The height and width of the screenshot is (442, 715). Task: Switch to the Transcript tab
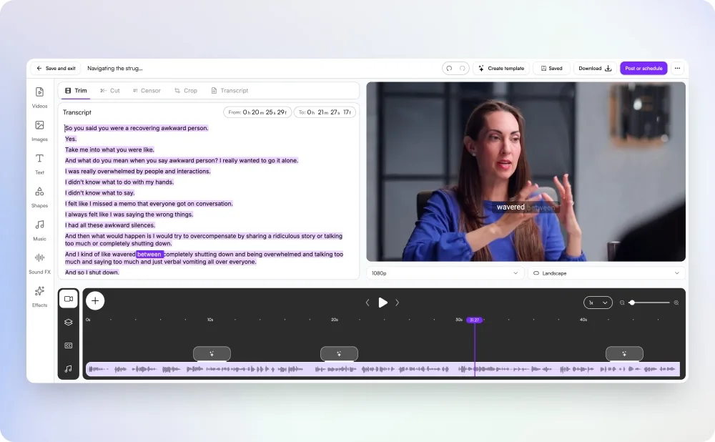coord(230,91)
